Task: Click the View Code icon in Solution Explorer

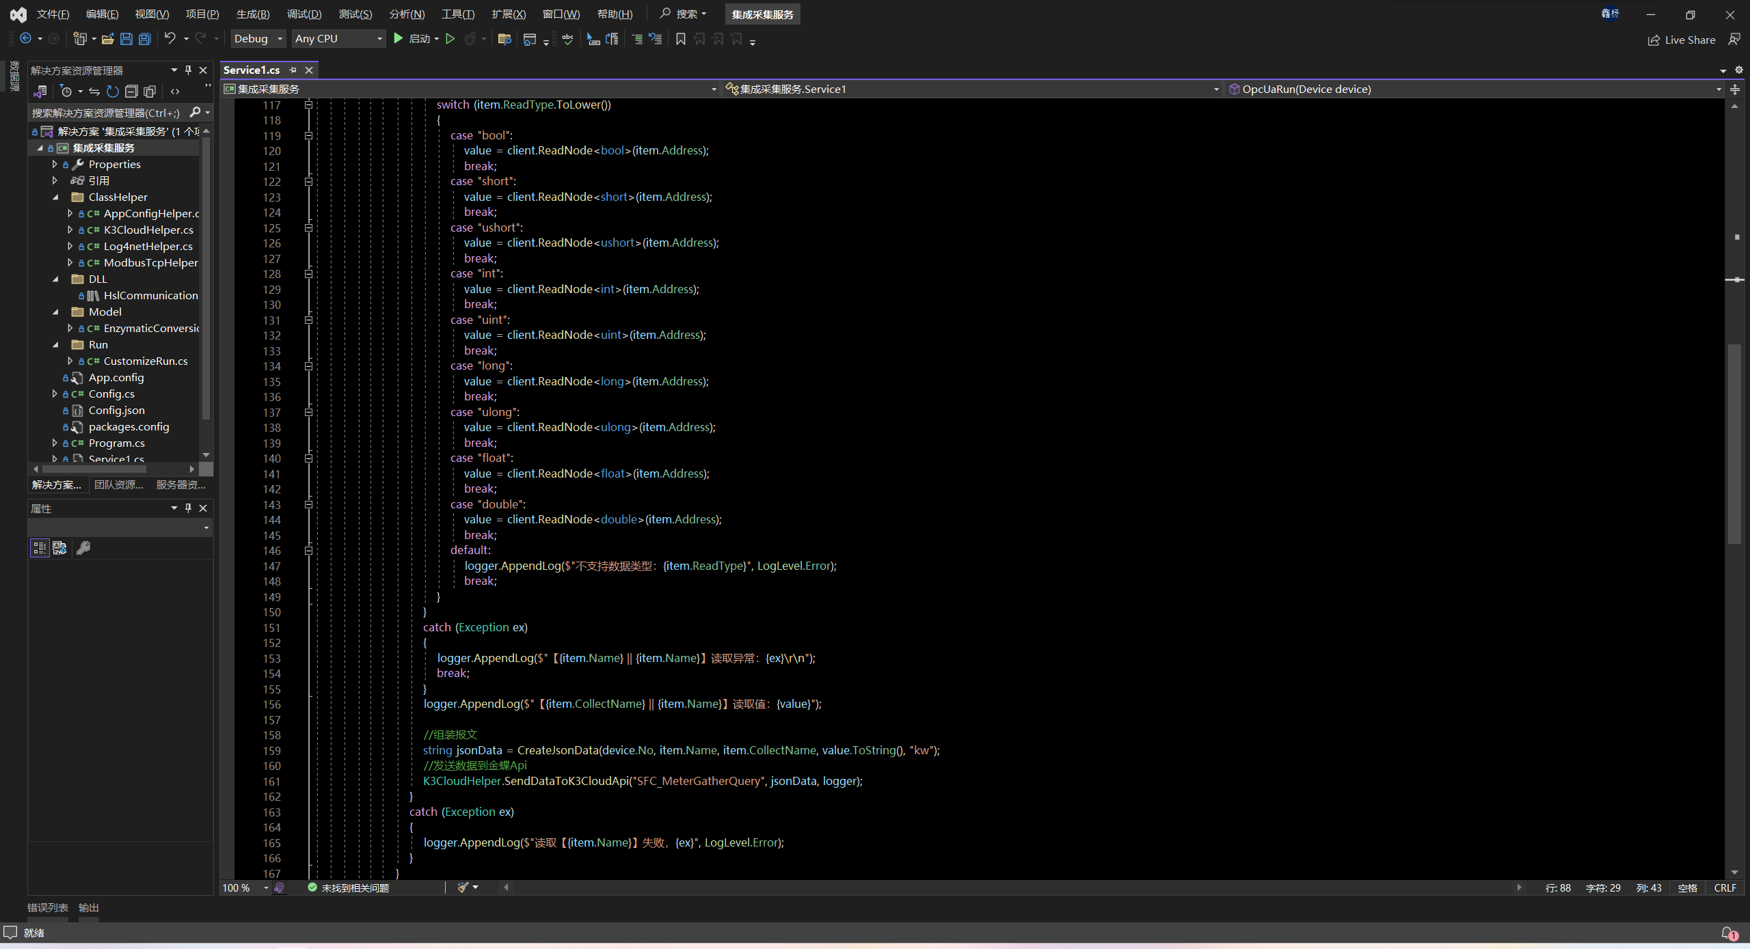Action: [x=175, y=91]
